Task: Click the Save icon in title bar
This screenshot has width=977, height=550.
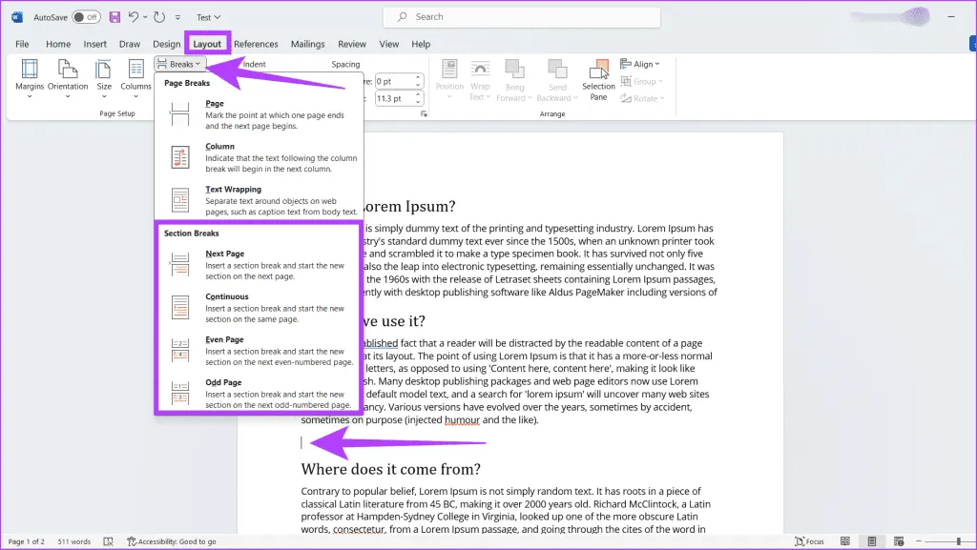Action: click(x=114, y=17)
